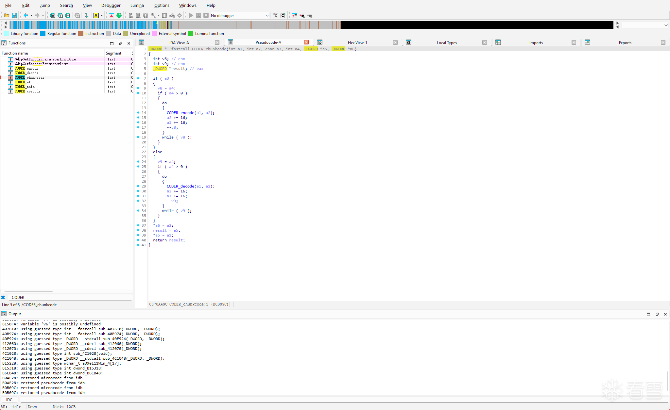The width and height of the screenshot is (670, 410).
Task: Switch to the Hex View-1 tab
Action: click(x=357, y=42)
